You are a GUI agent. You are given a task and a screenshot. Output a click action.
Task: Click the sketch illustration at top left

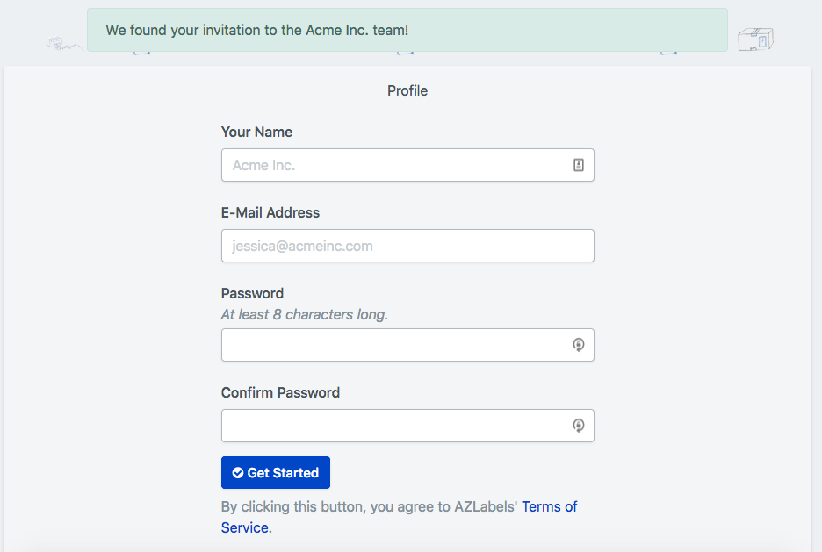tap(63, 42)
